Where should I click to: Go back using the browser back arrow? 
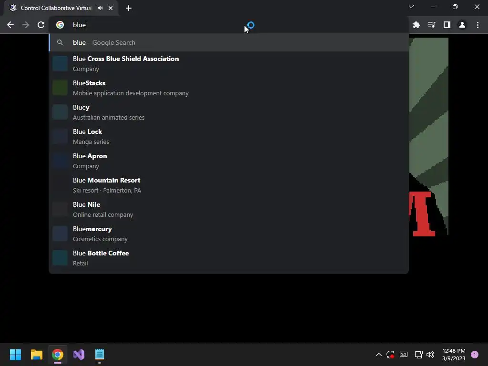[10, 25]
